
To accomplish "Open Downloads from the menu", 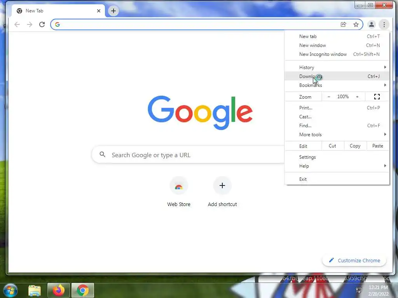I will tap(337, 76).
